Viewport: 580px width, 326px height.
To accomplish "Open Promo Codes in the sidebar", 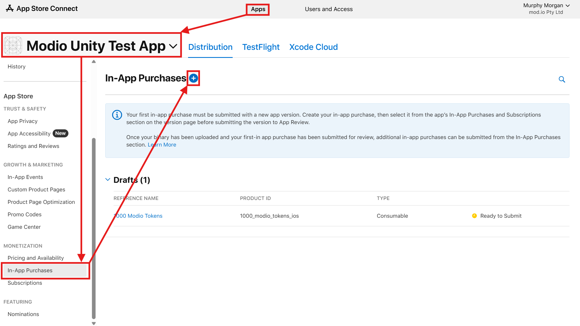I will (x=24, y=214).
